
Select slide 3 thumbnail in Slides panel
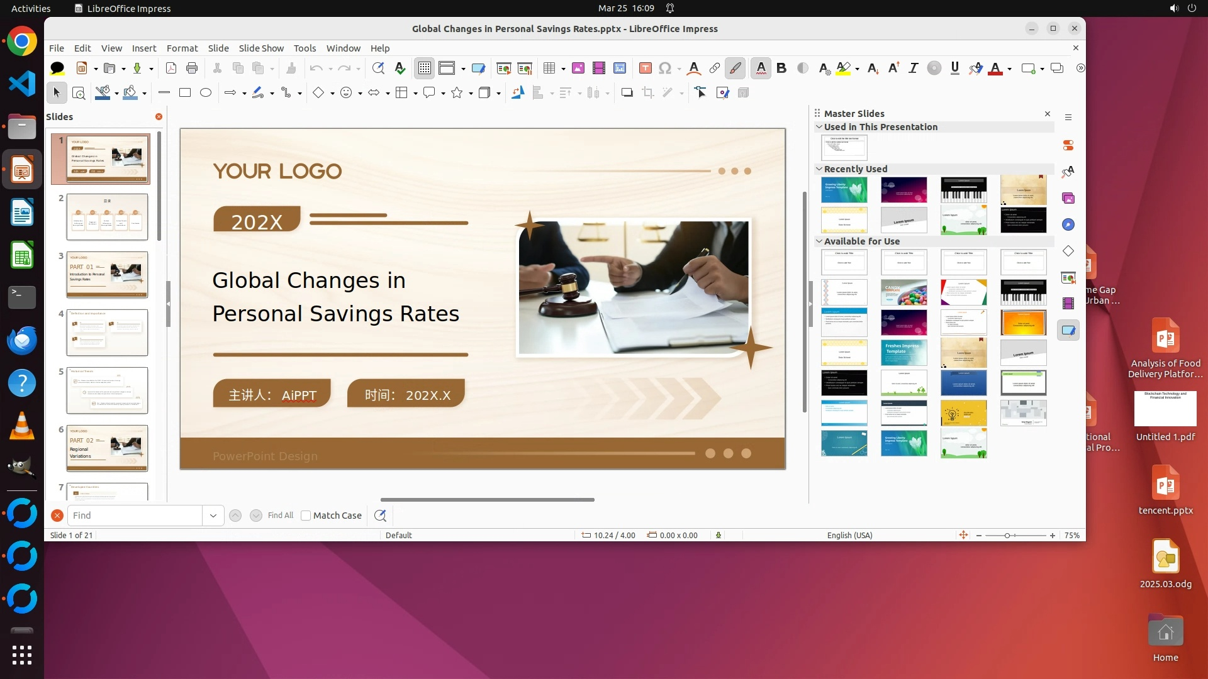point(107,275)
